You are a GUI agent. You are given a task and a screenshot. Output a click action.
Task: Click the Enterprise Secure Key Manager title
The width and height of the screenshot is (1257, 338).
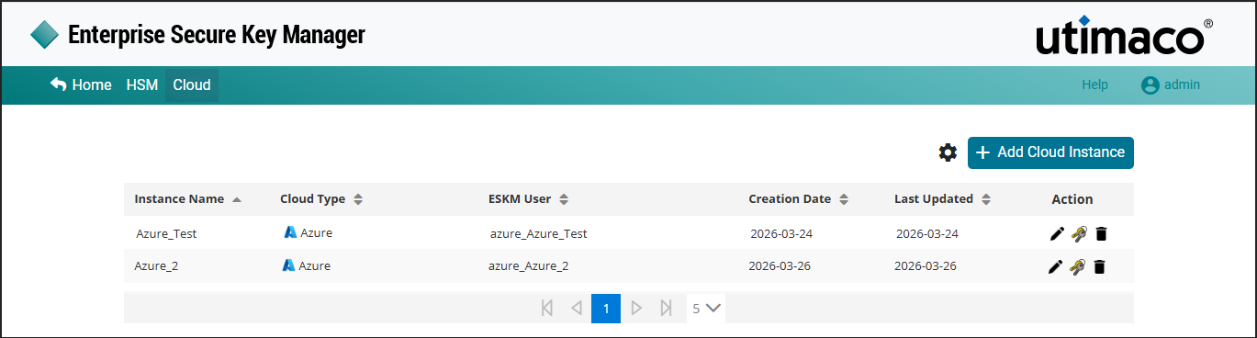pyautogui.click(x=217, y=36)
